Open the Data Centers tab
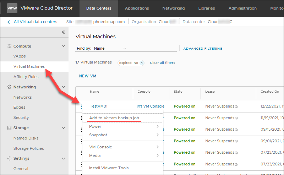The image size is (284, 175). coord(99,8)
